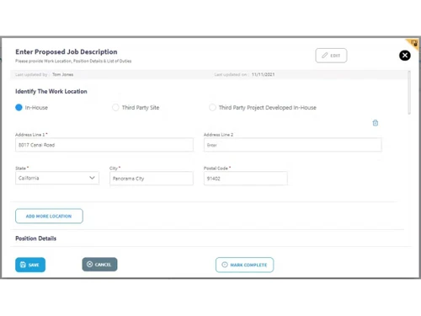Image resolution: width=421 pixels, height=316 pixels.
Task: Click the Postal Code field 91402
Action: point(245,179)
